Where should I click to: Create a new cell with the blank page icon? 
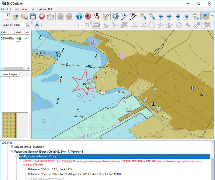pos(7,16)
